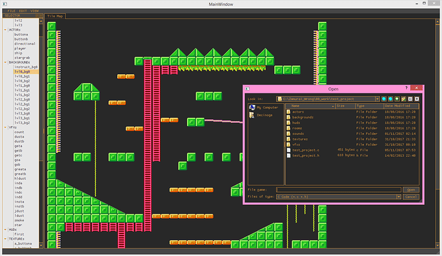Select the hldust vfx in the tree
The image size is (442, 256).
(x=20, y=179)
